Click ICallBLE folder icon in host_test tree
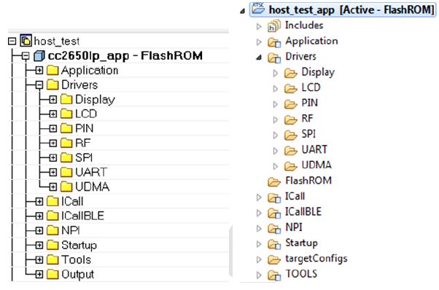The image size is (439, 290). pyautogui.click(x=53, y=216)
